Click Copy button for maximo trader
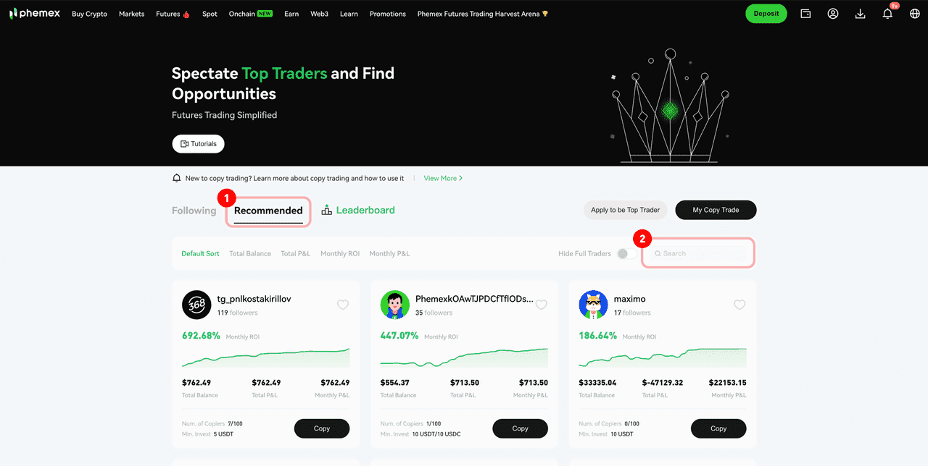This screenshot has width=928, height=466. (718, 428)
